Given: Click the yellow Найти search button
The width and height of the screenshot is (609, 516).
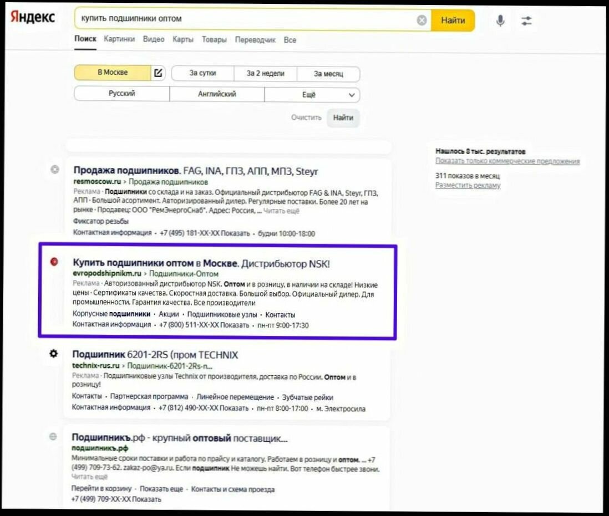Looking at the screenshot, I should (453, 20).
